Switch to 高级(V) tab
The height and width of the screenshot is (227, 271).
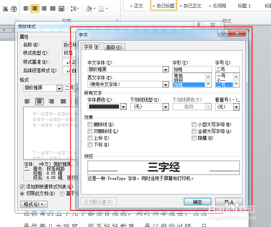[x=114, y=47]
